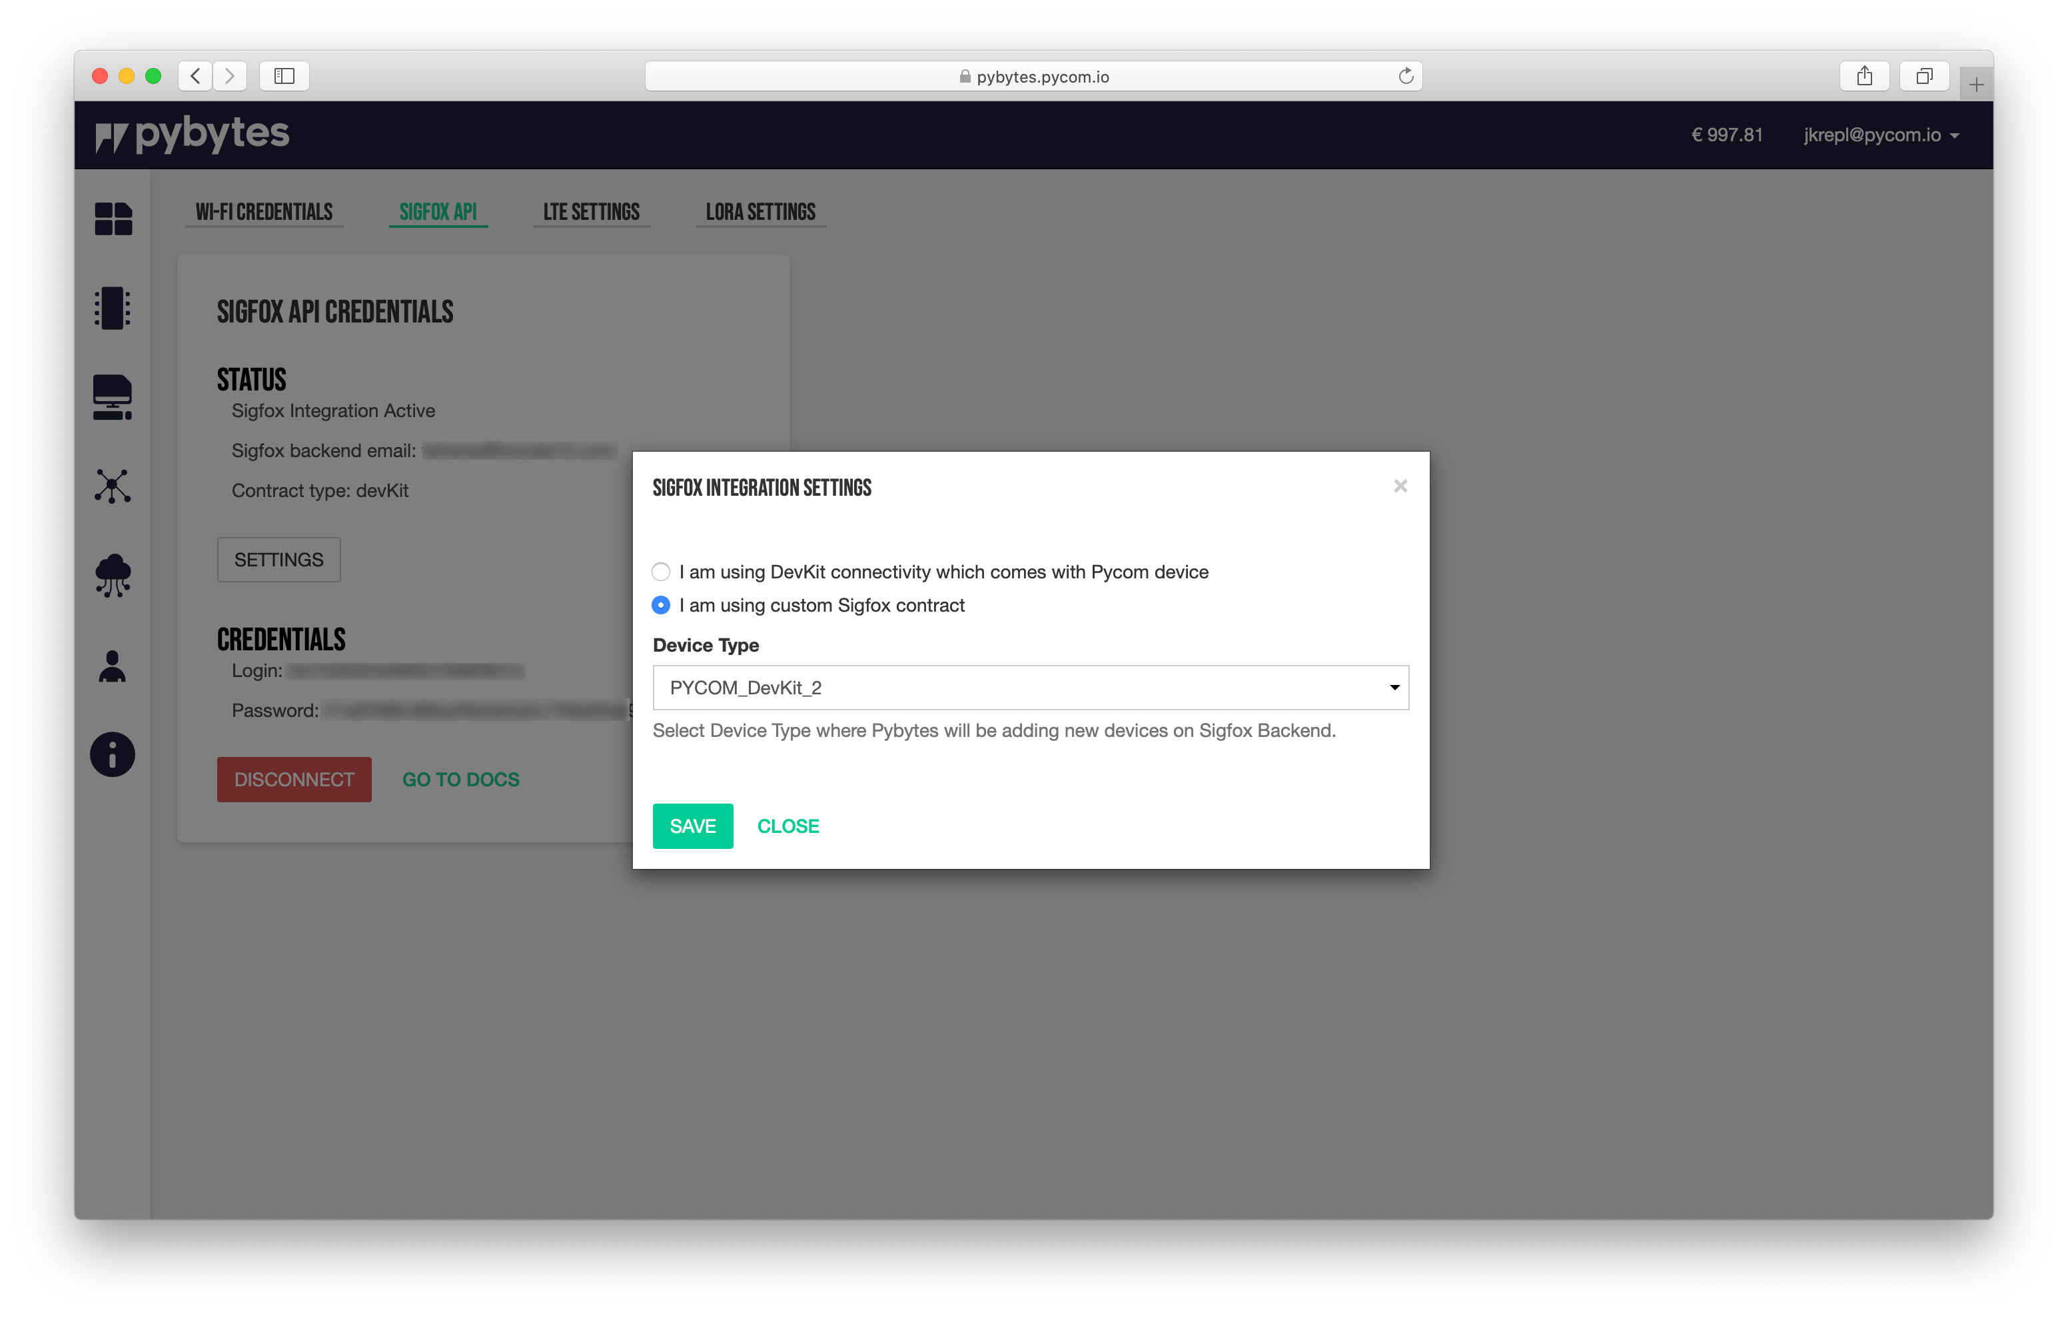Click the Close text link in dialog
This screenshot has width=2068, height=1318.
pos(787,826)
